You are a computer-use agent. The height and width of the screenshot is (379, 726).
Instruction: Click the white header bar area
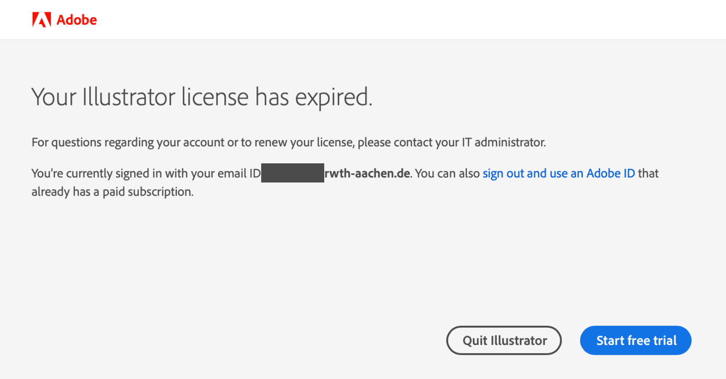(x=362, y=20)
